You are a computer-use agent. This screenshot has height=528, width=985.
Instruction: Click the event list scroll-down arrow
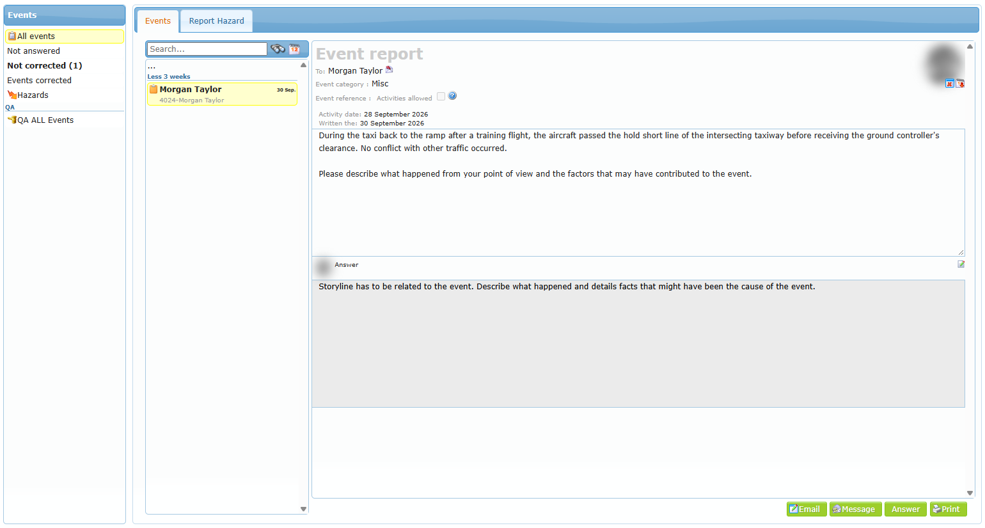point(303,509)
